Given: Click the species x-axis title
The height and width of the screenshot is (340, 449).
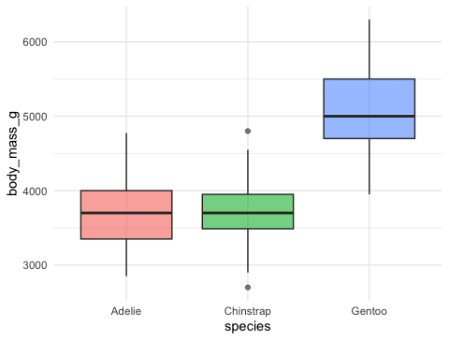Looking at the screenshot, I should click(x=248, y=327).
